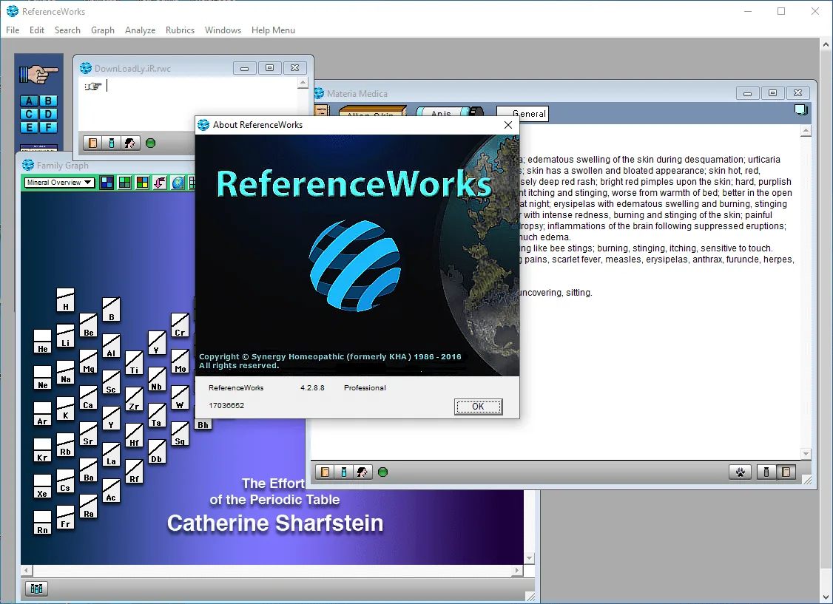Screen dimensions: 833x604
Task: Toggle the dark vial view button in Materia Medica
Action: coord(766,472)
